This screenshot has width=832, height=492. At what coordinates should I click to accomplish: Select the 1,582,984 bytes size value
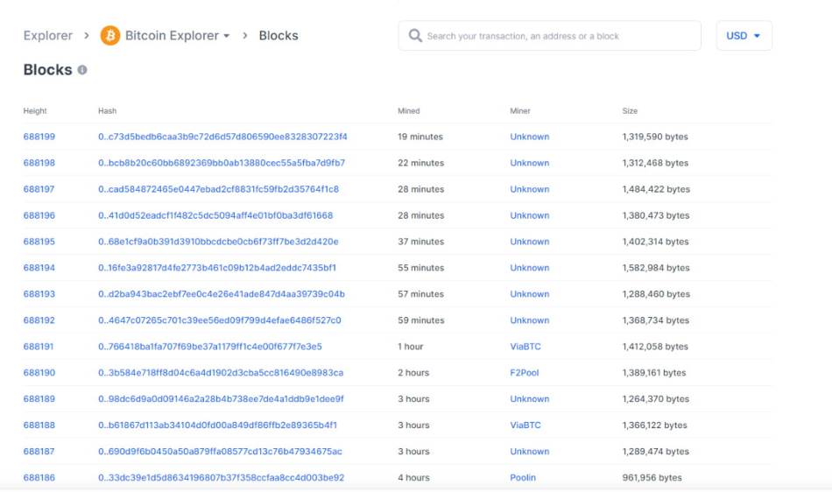click(x=656, y=268)
